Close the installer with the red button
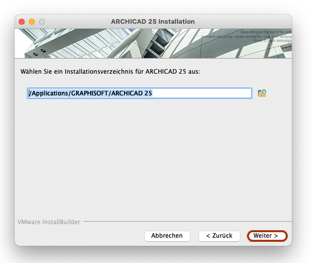The width and height of the screenshot is (313, 263). click(22, 22)
